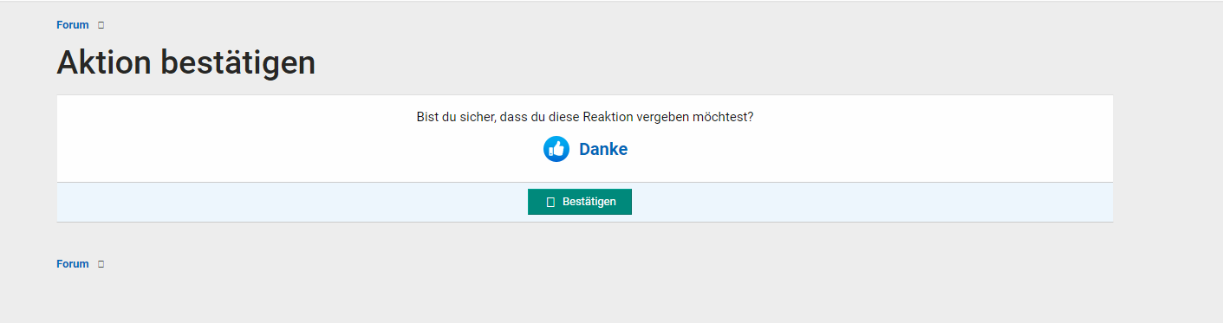Click the blue thumbs-up reaction icon
The height and width of the screenshot is (323, 1223).
pos(556,149)
